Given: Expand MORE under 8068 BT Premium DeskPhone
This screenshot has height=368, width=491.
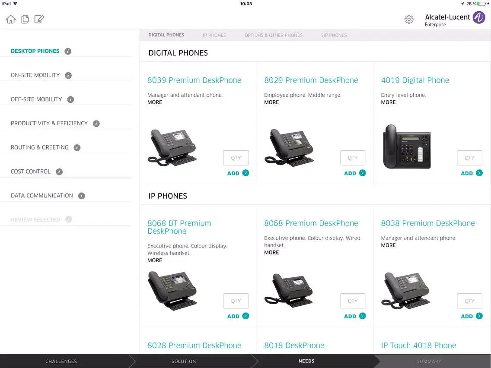Looking at the screenshot, I should tap(155, 260).
